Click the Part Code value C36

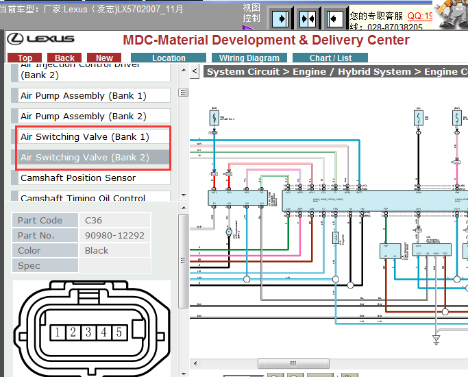pos(114,220)
